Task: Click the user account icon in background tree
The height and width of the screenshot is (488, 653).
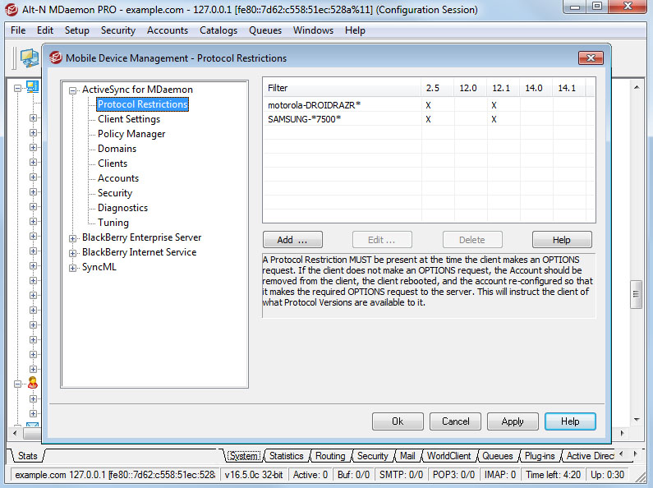Action: tap(33, 383)
